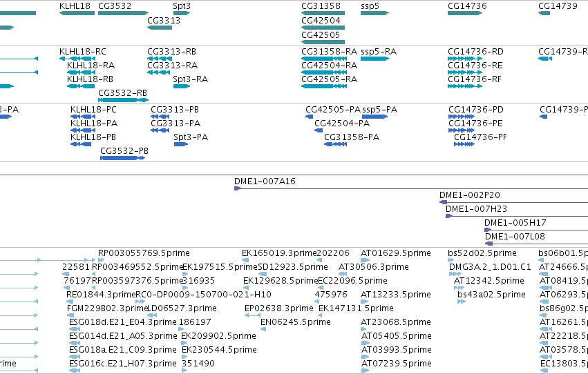
Task: Click the ssp5 gene label
Action: coord(370,6)
